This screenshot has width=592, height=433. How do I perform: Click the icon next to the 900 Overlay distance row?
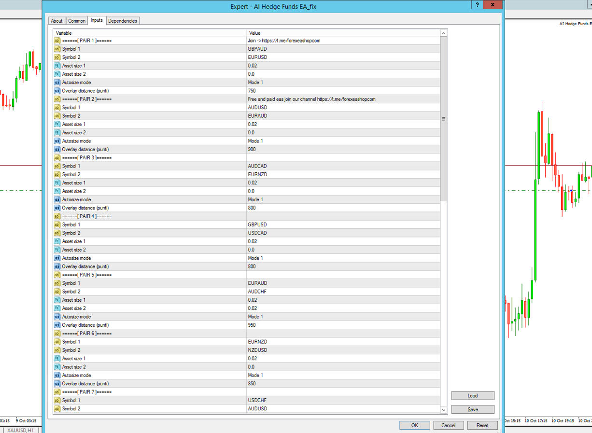coord(57,150)
